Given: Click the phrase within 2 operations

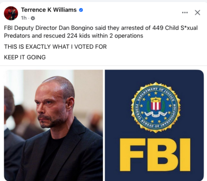Looking at the screenshot, I should [118, 36].
